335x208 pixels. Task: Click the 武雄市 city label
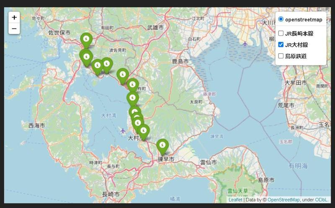155,27
